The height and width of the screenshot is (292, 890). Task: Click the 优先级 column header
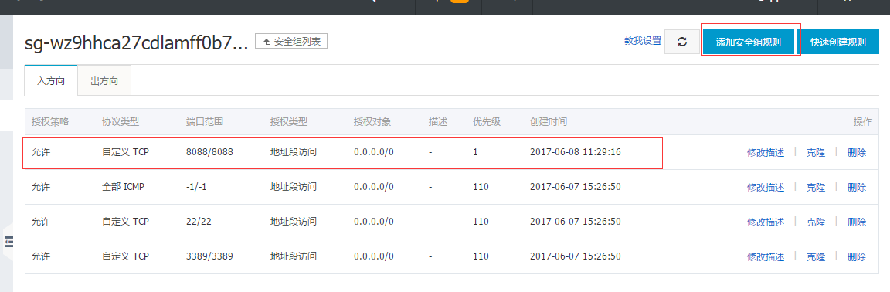click(x=487, y=122)
